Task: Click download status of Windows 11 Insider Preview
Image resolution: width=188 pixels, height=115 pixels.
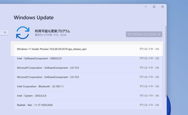Action: 149,49
